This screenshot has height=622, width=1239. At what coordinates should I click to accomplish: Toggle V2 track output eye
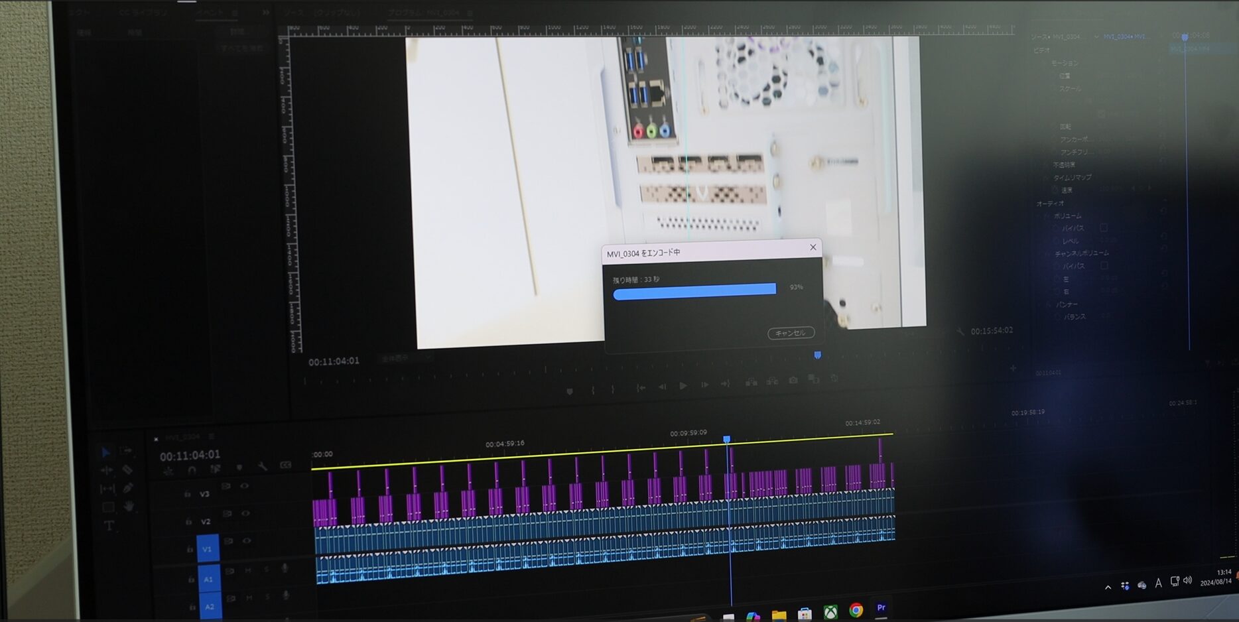point(245,513)
